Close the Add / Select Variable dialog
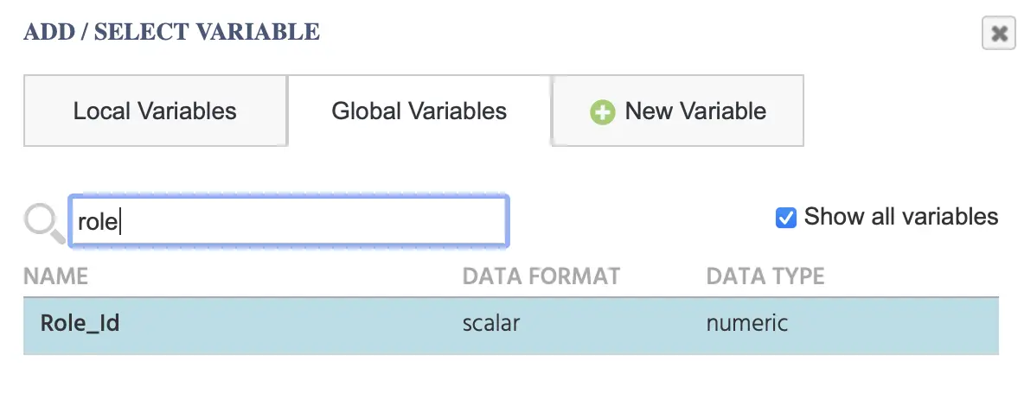The width and height of the screenshot is (1024, 406). click(x=999, y=34)
